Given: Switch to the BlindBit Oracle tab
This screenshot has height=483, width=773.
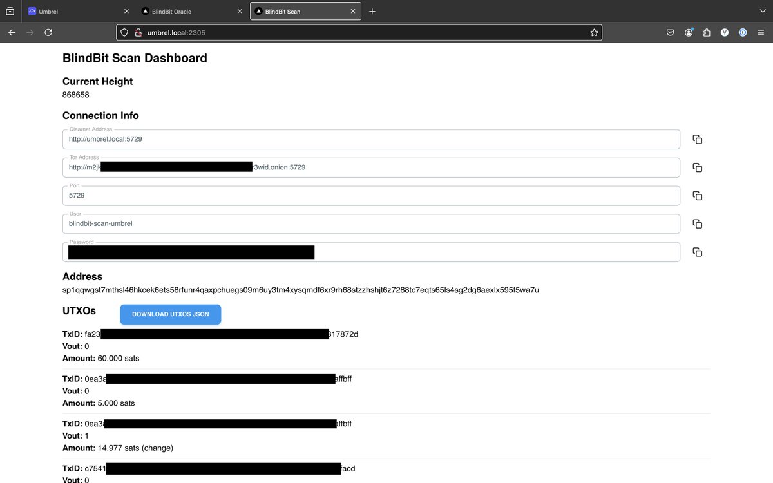Looking at the screenshot, I should 191,12.
